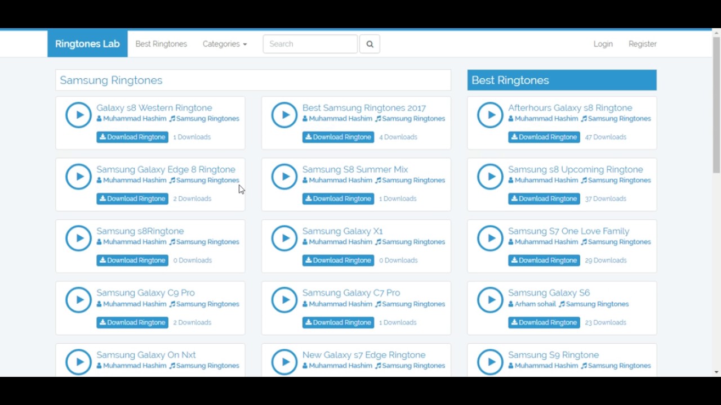Open Samsung S9 Ringtone title link
This screenshot has height=405, width=721.
[553, 355]
